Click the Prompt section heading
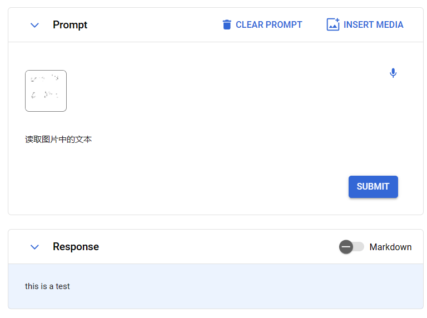 click(x=70, y=25)
